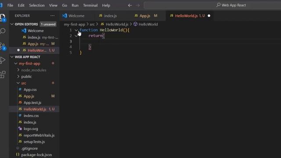The height and width of the screenshot is (158, 281).
Task: Click my-first-app in the breadcrumb
Action: (x=74, y=24)
